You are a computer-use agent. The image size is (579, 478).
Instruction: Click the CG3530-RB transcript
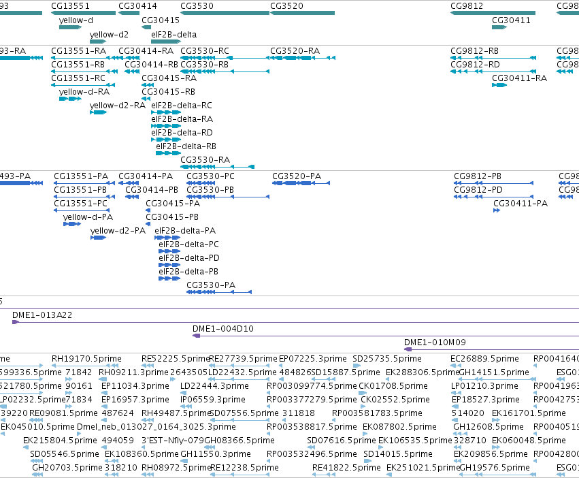click(x=225, y=71)
